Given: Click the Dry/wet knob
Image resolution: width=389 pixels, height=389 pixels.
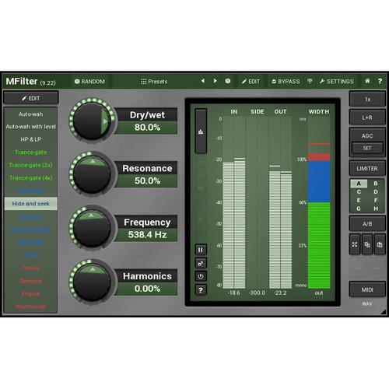Looking at the screenshot, I should click(x=92, y=121).
